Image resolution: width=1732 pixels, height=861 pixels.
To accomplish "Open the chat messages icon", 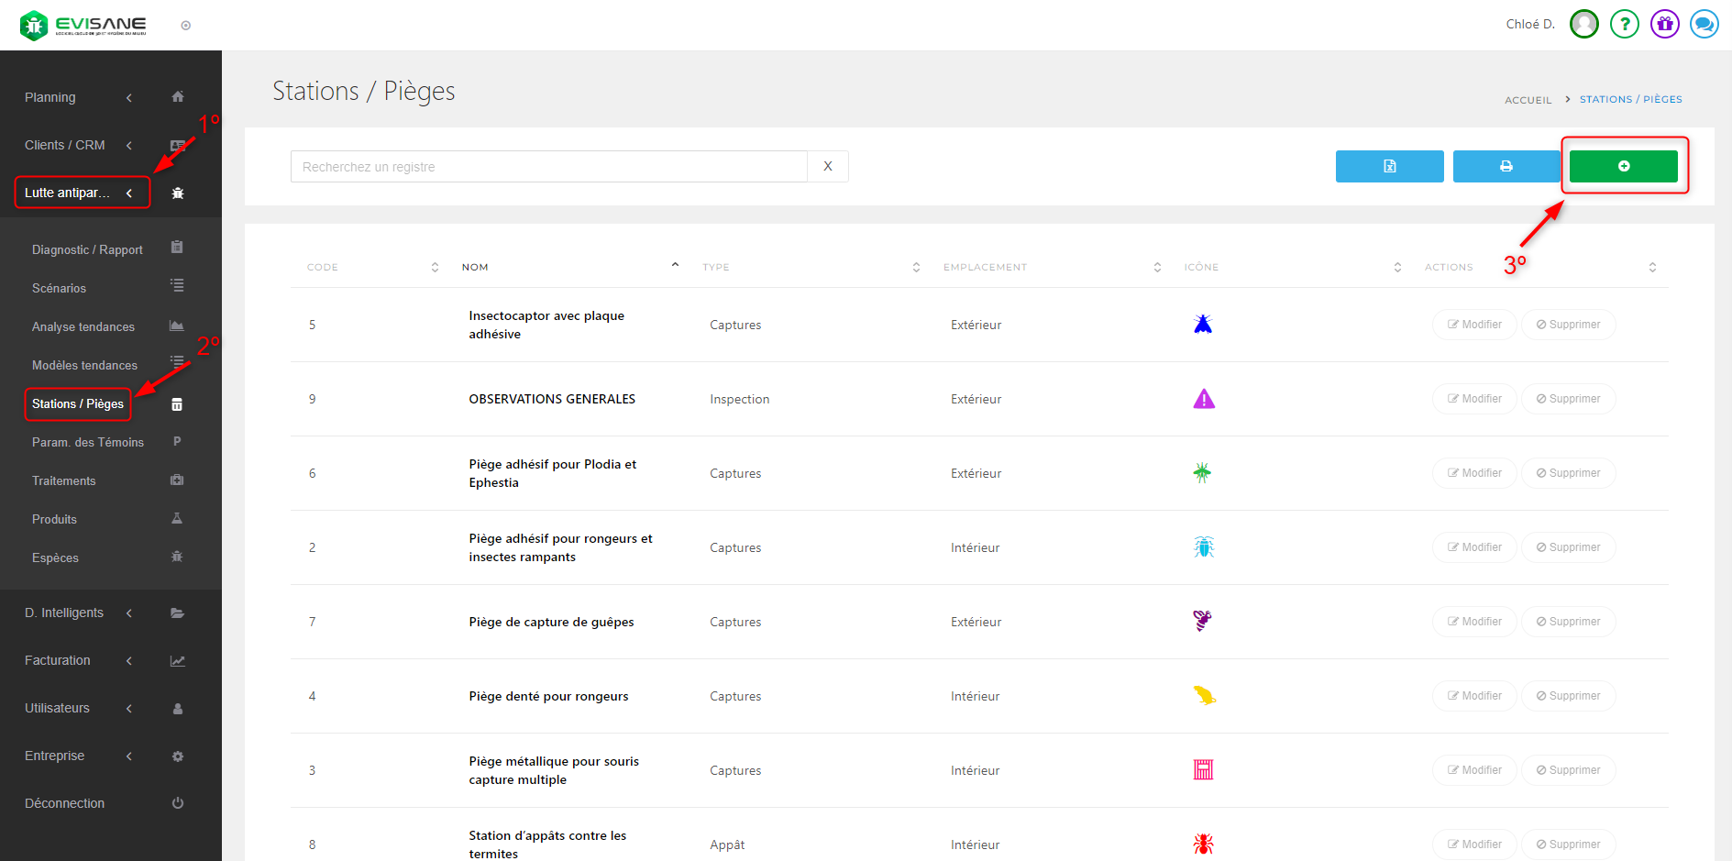I will tap(1704, 24).
